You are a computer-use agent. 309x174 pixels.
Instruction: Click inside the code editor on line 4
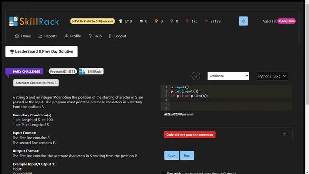(231, 100)
